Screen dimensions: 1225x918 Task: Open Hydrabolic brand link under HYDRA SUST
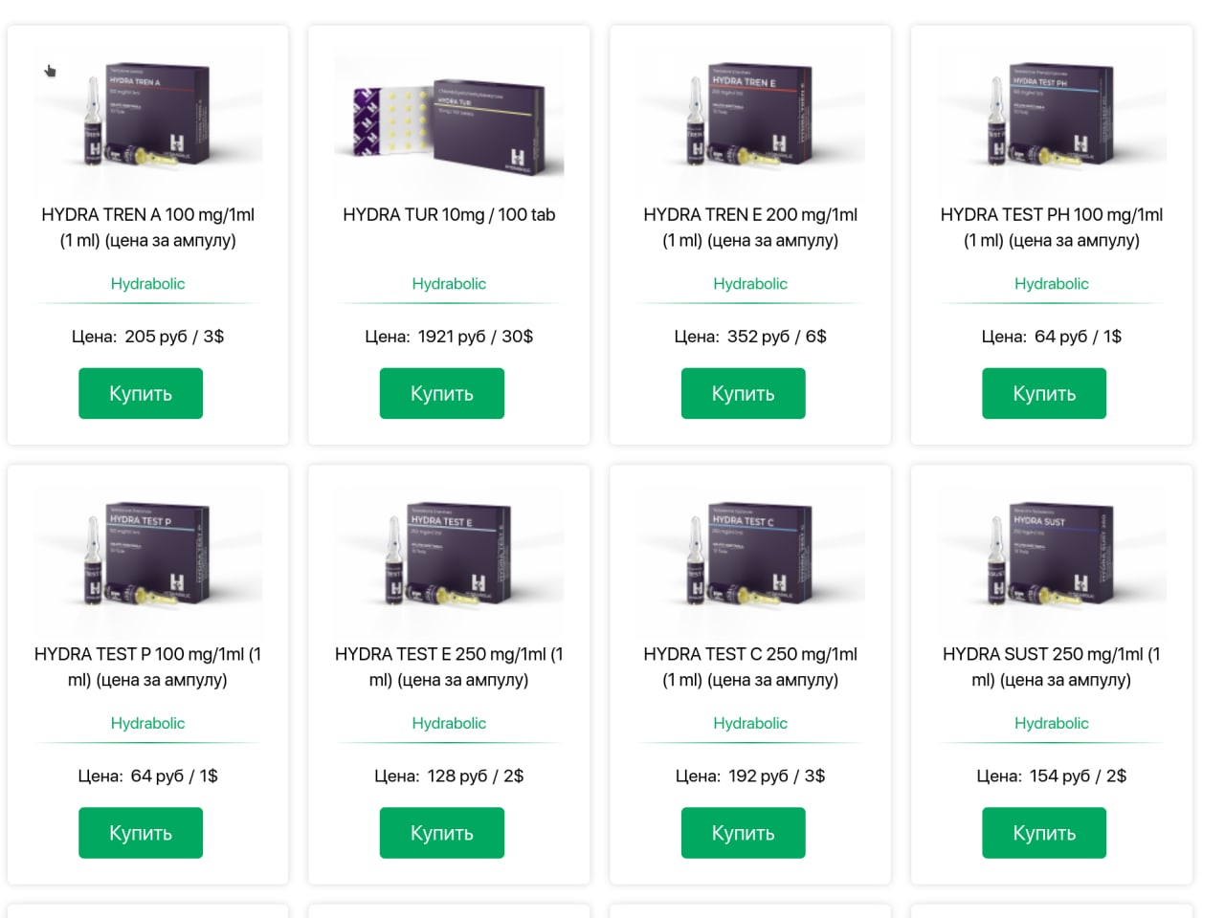pos(1051,724)
